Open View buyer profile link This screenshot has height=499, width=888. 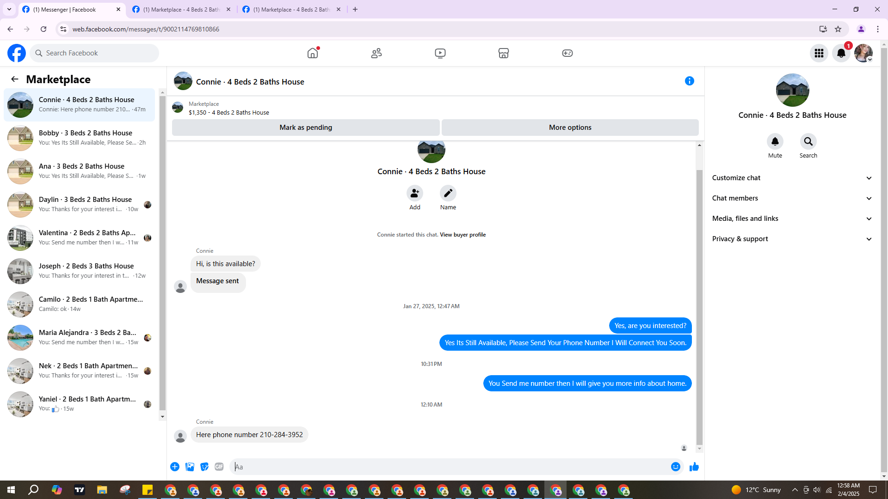point(462,235)
